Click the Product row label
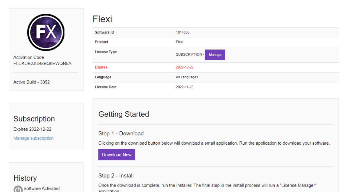 [101, 42]
